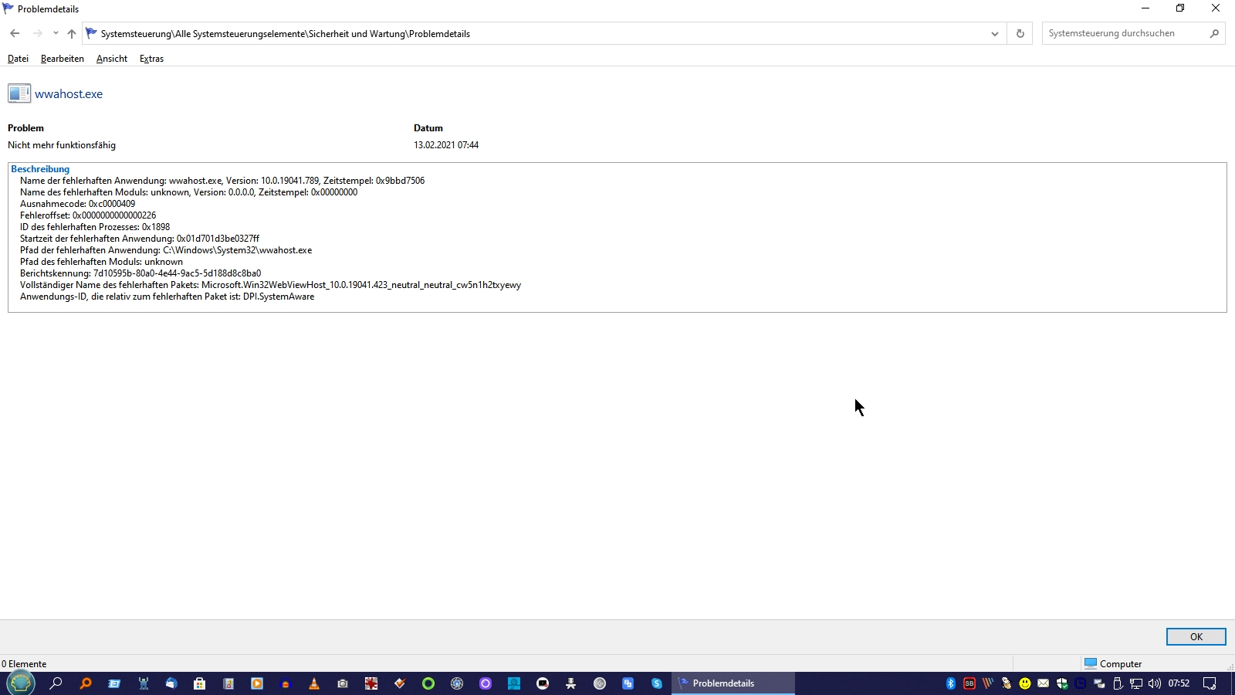Screen dimensions: 1235x695
Task: Click the Fehleroffset line
Action: (88, 215)
